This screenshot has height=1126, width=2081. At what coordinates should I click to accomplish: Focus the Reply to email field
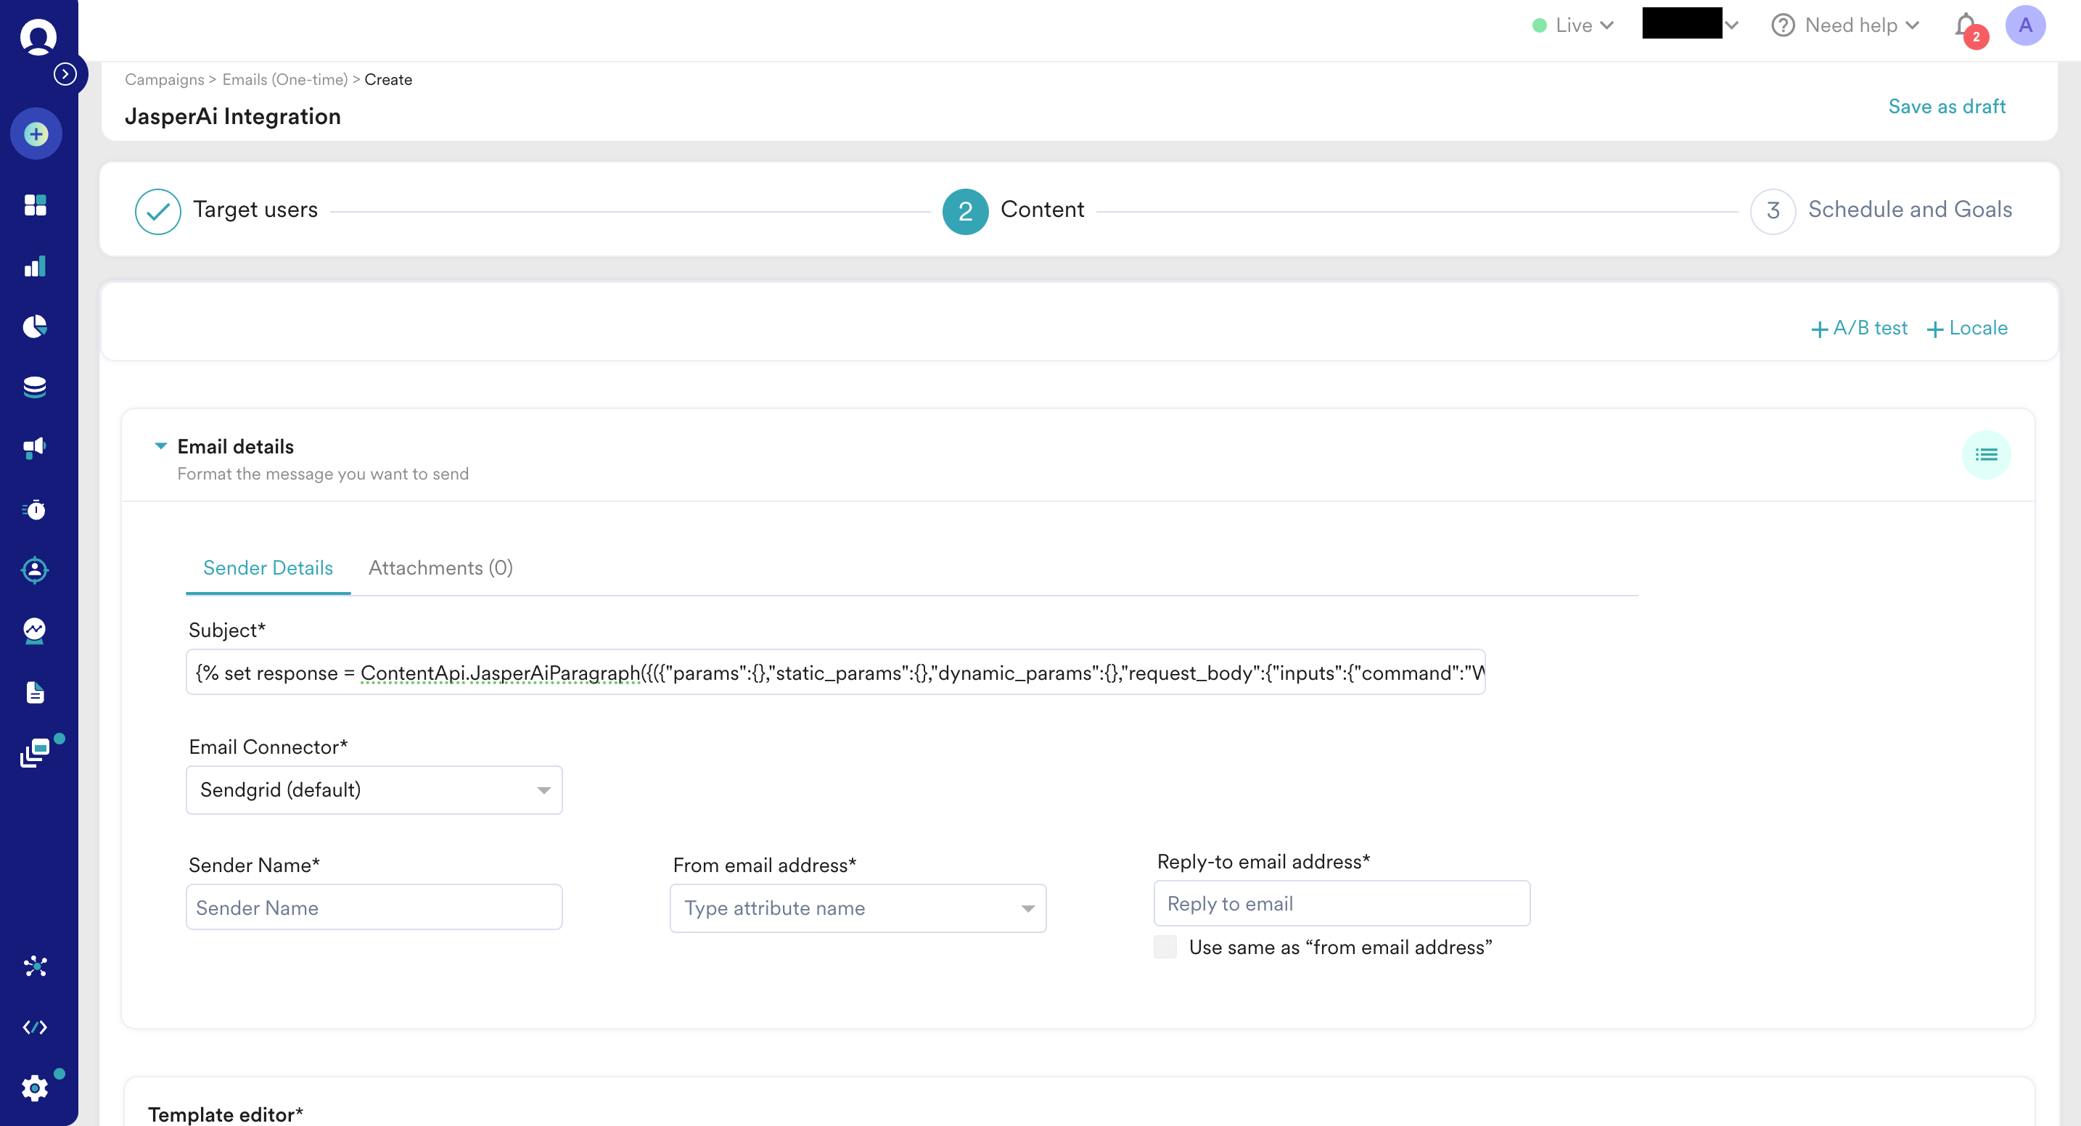tap(1342, 903)
